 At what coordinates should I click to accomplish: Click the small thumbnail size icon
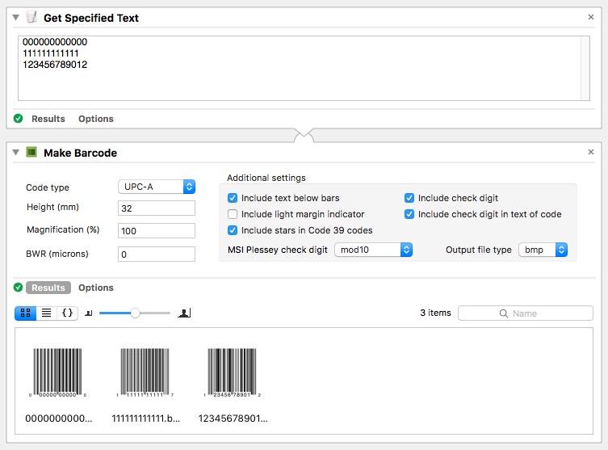[89, 313]
